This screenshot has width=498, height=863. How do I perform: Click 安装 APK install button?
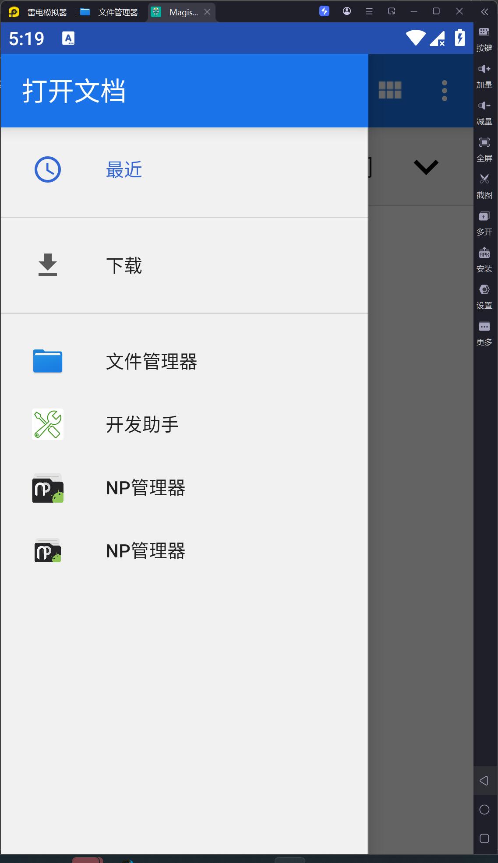click(484, 260)
